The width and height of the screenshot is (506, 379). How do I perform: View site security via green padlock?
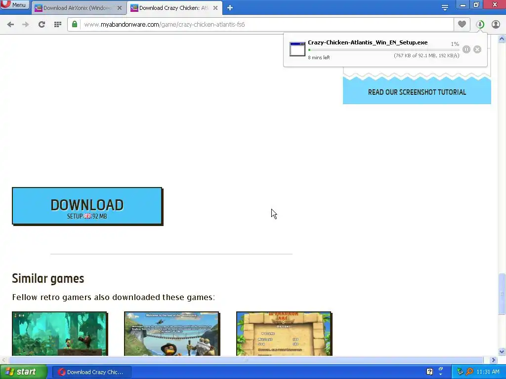75,24
